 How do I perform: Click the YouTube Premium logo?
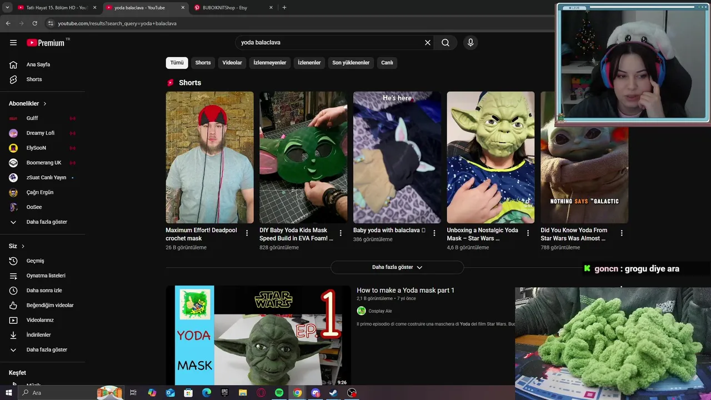pos(46,43)
